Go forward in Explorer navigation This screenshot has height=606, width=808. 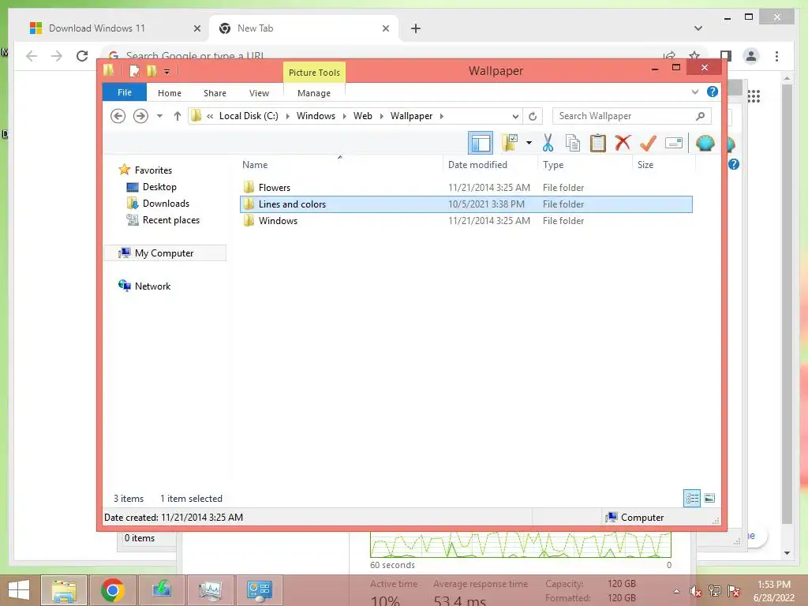[140, 116]
